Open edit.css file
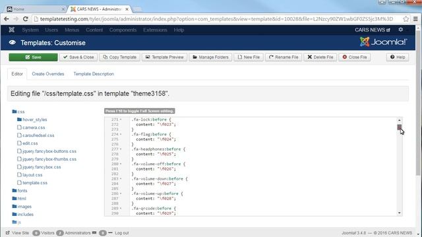Viewport: 422px width, 237px height. pos(28,144)
